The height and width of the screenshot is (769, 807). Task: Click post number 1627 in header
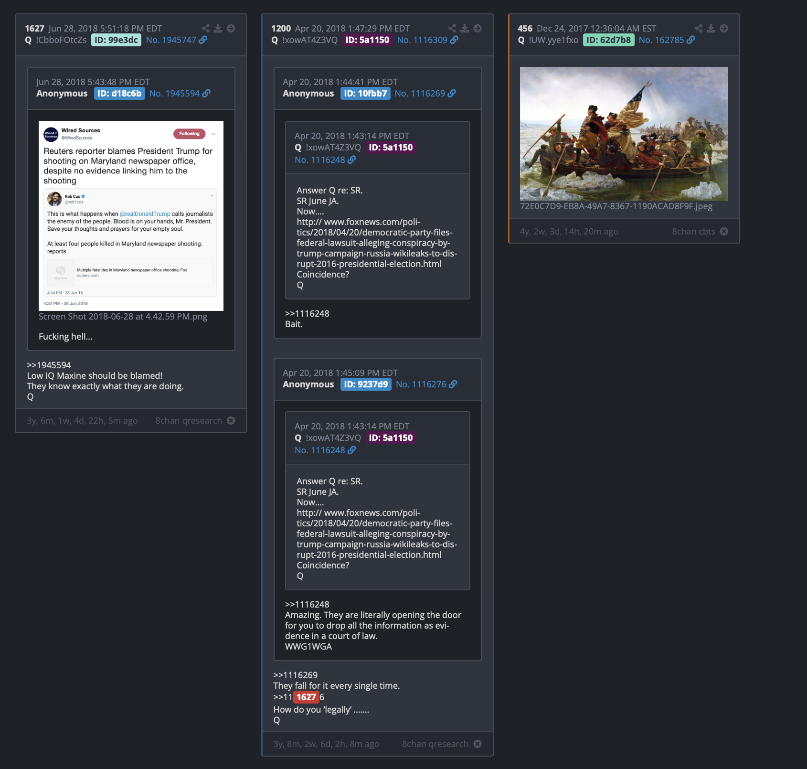click(34, 28)
